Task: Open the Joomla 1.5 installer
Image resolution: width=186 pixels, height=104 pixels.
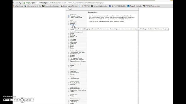Action: (x=73, y=36)
